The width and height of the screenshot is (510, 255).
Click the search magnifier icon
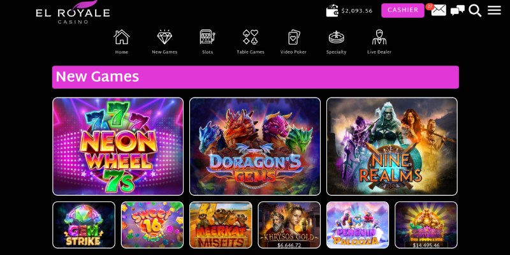click(x=475, y=10)
